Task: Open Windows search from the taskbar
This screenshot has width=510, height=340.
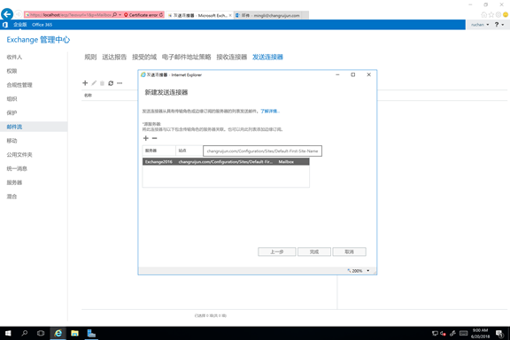Action: point(25,333)
